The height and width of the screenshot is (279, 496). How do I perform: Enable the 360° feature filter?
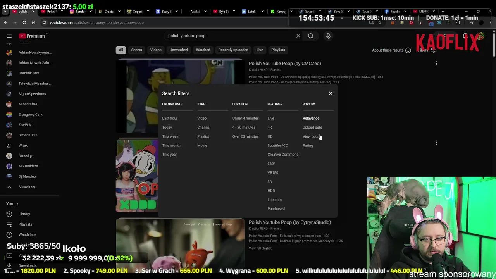click(271, 164)
